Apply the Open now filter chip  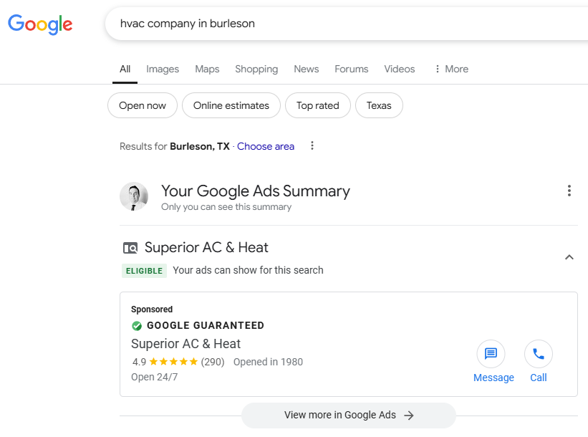click(143, 105)
